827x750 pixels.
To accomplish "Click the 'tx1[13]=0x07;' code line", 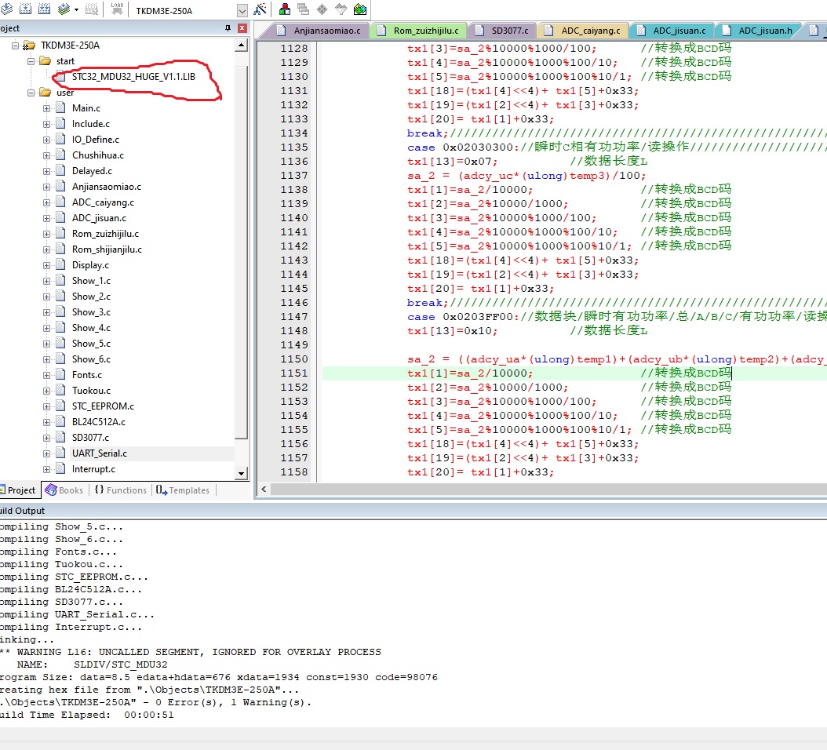I will tap(452, 162).
